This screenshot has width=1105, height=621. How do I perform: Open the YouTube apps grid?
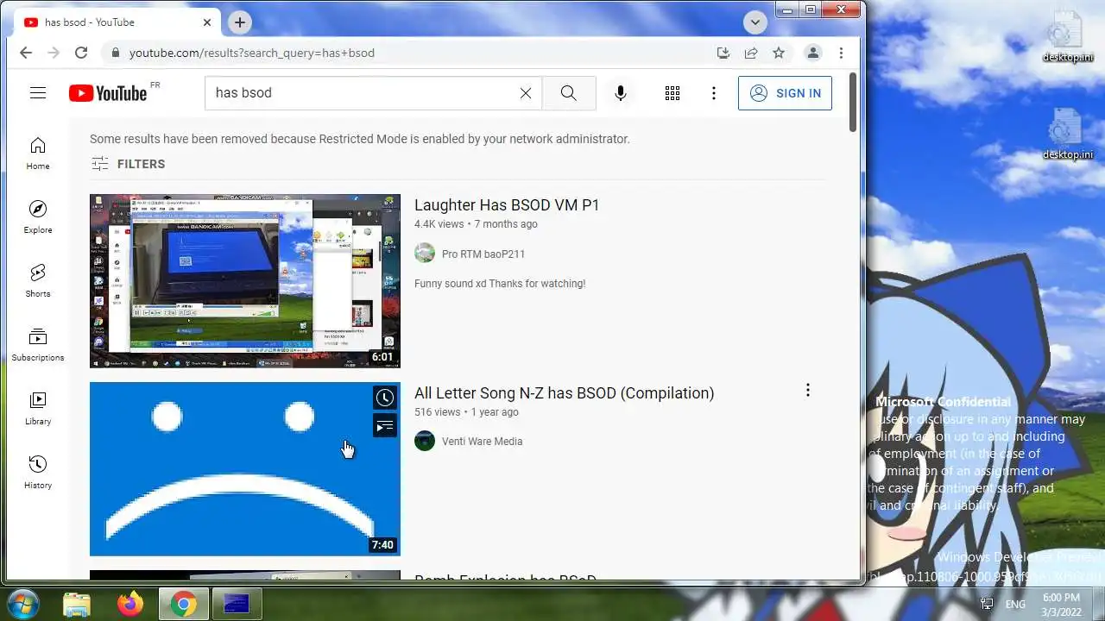click(672, 93)
